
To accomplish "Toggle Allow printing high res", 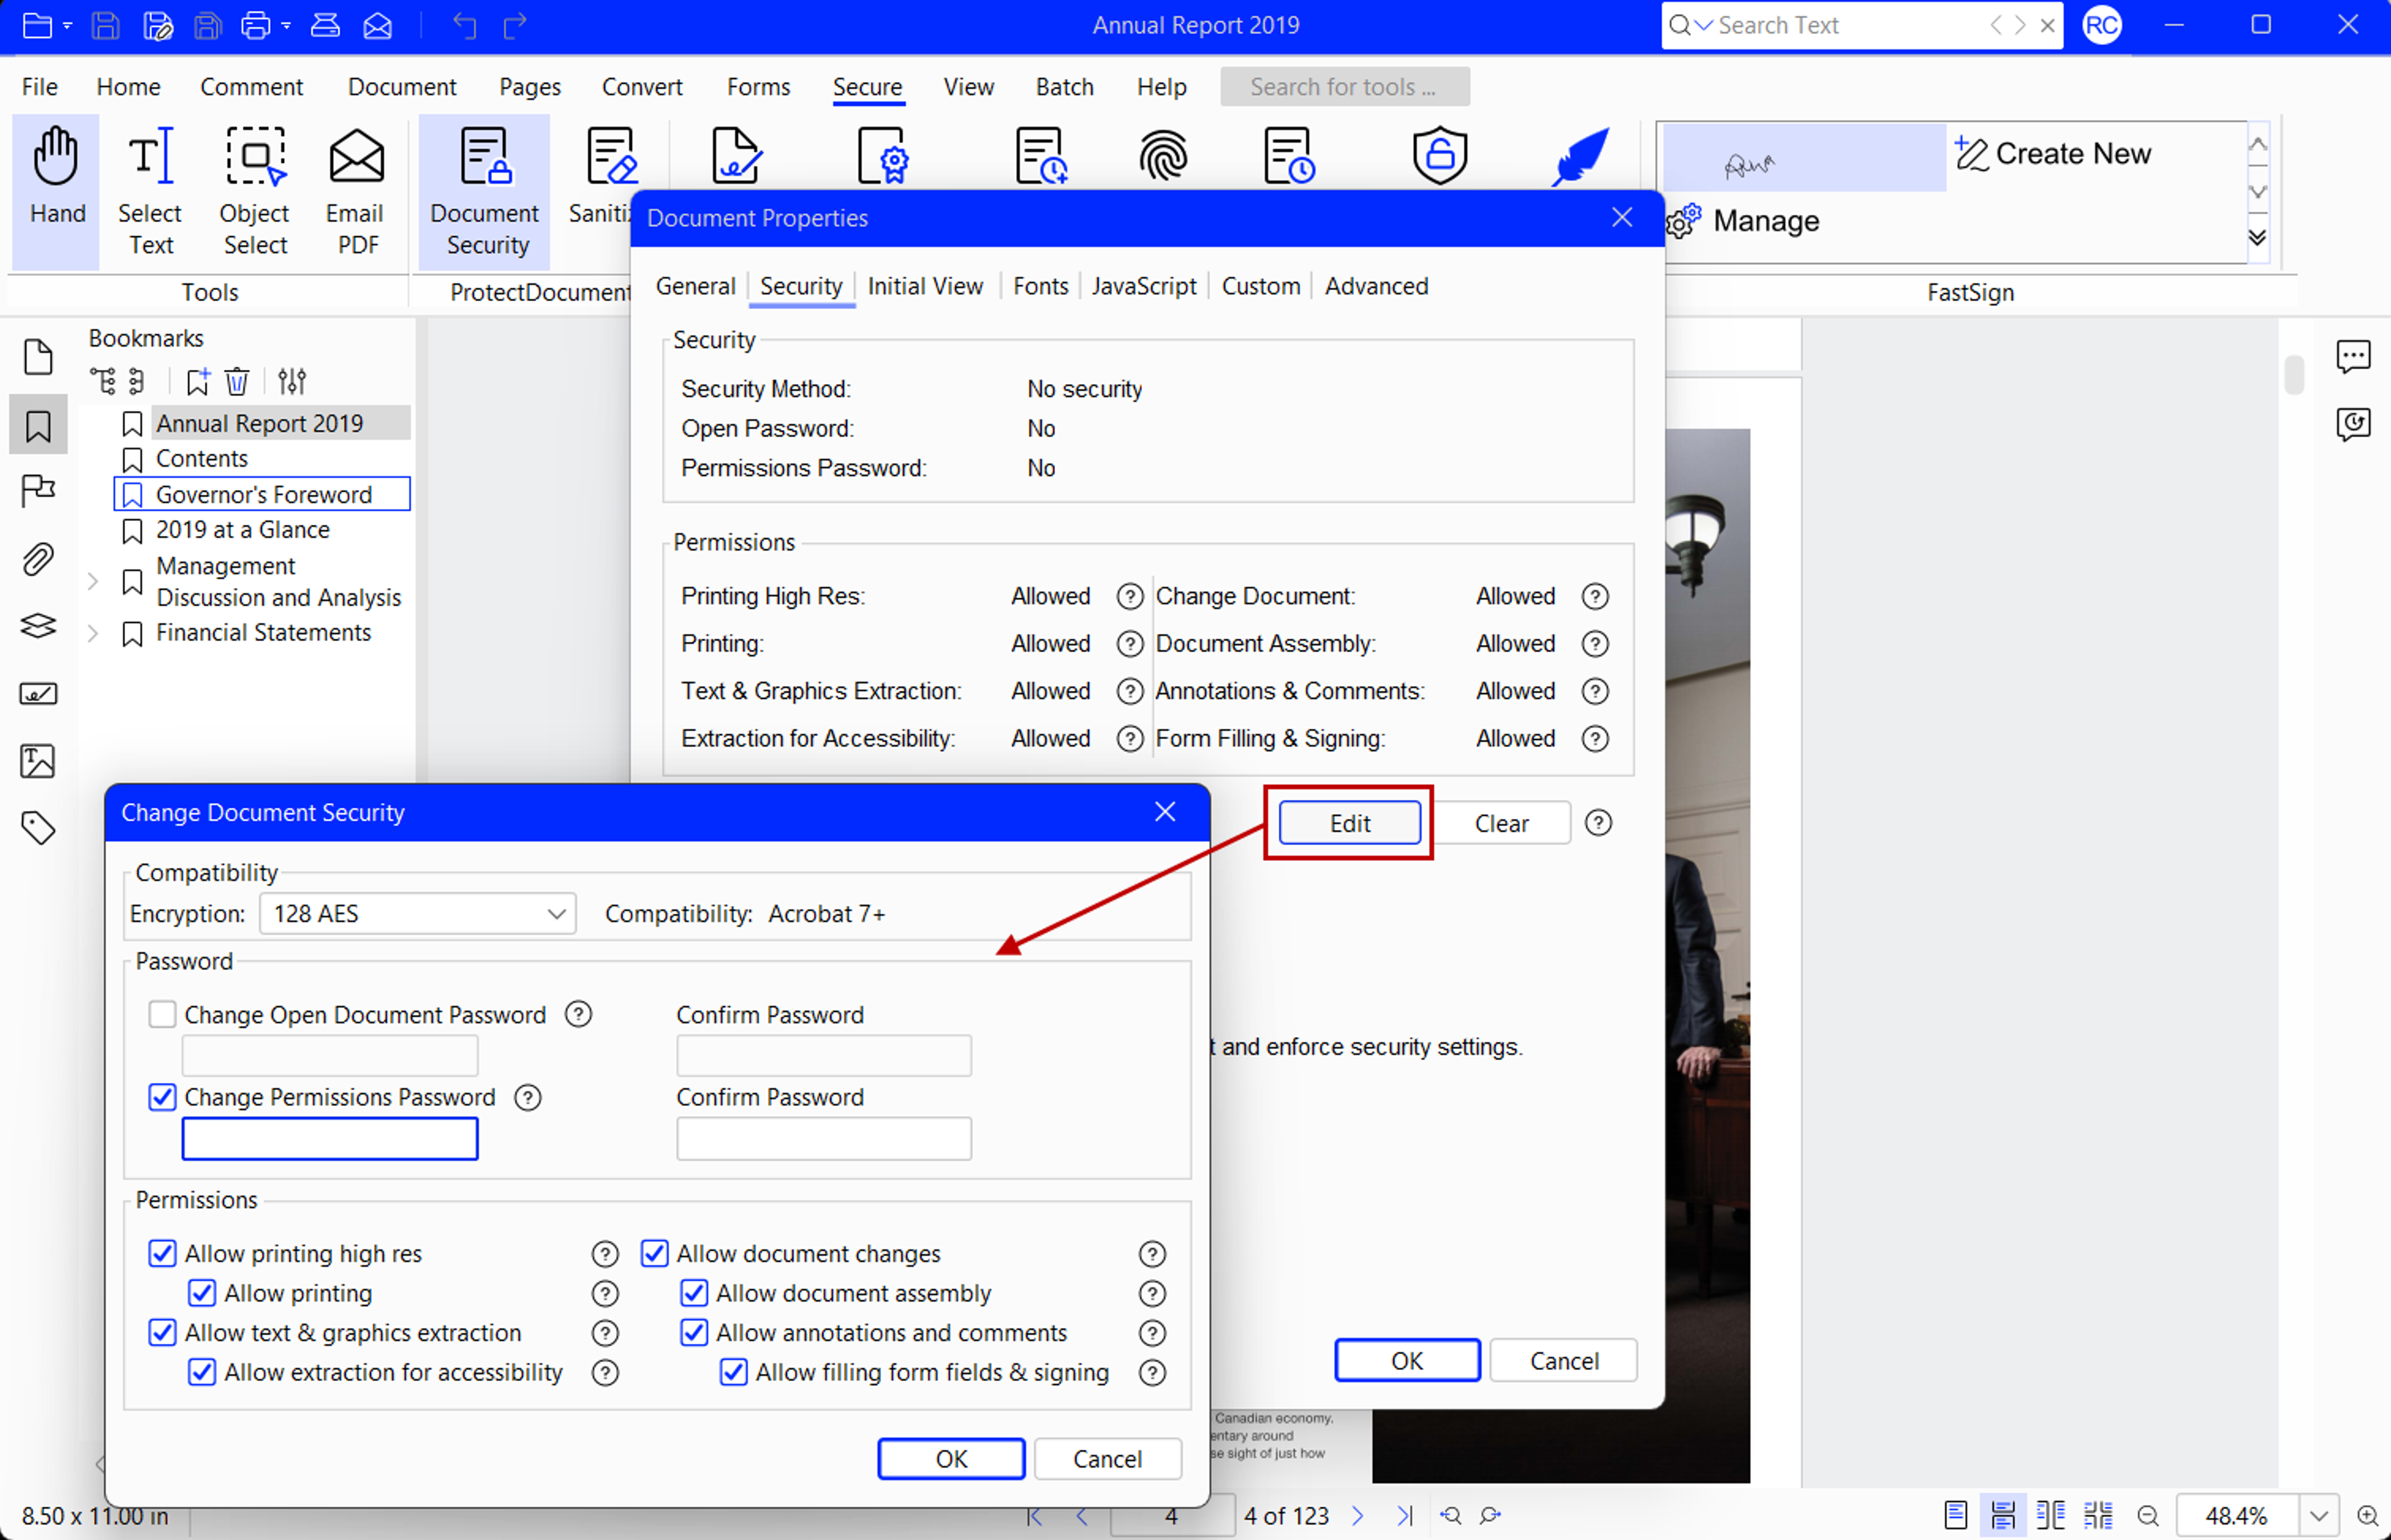I will pos(162,1254).
